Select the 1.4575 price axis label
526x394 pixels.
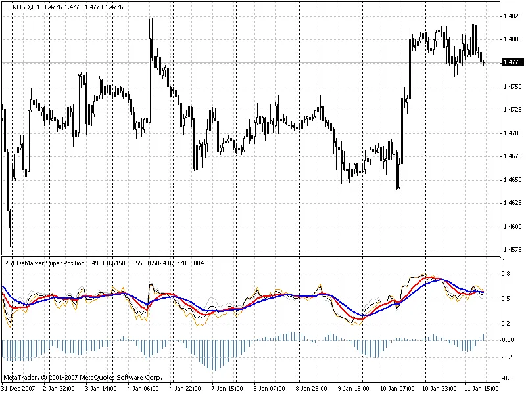[510, 250]
